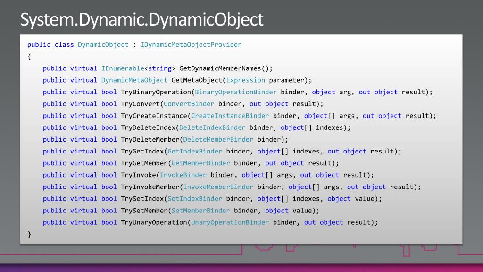Image resolution: width=483 pixels, height=272 pixels.
Task: Click the GetDynamicMemberNames method name
Action: [x=220, y=68]
